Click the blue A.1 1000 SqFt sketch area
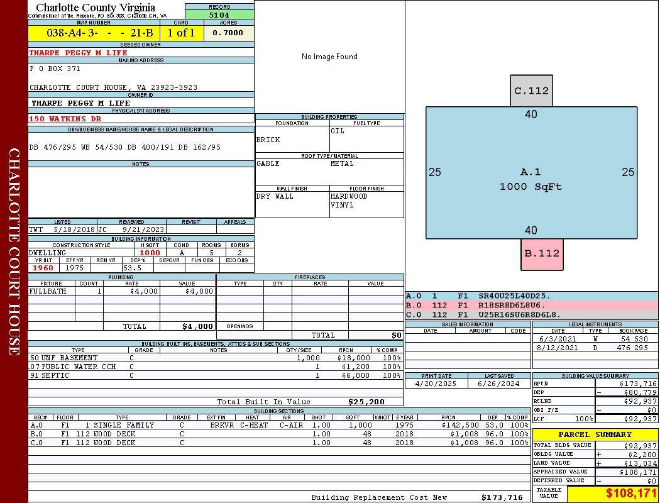The image size is (660, 503). [531, 172]
